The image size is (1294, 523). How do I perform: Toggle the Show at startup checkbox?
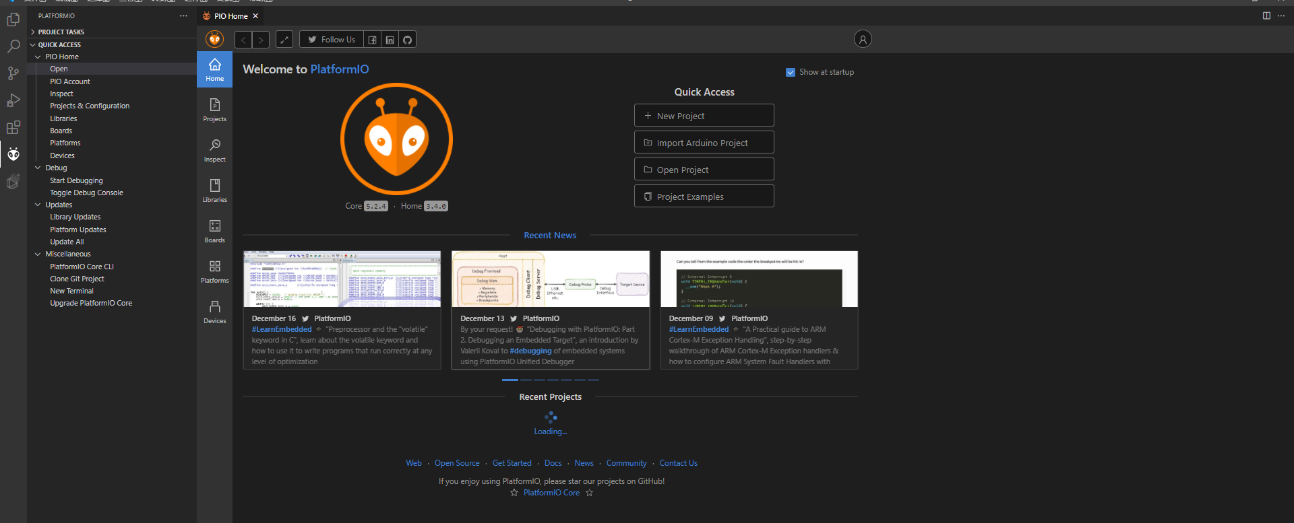(791, 72)
